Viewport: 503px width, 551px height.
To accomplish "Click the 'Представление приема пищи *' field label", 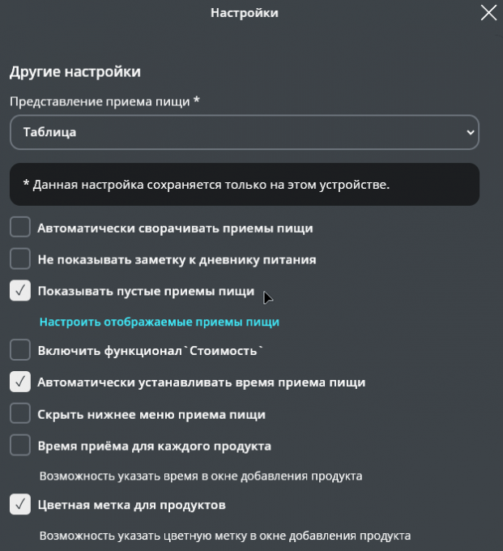I will (x=104, y=102).
